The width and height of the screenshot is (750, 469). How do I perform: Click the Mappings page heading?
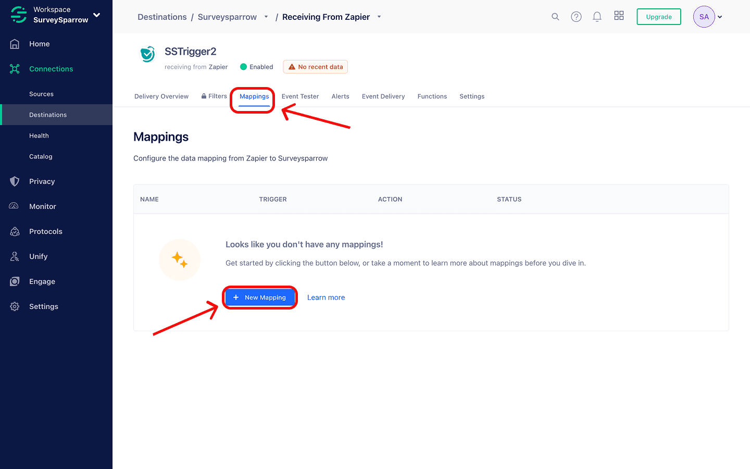pyautogui.click(x=161, y=137)
